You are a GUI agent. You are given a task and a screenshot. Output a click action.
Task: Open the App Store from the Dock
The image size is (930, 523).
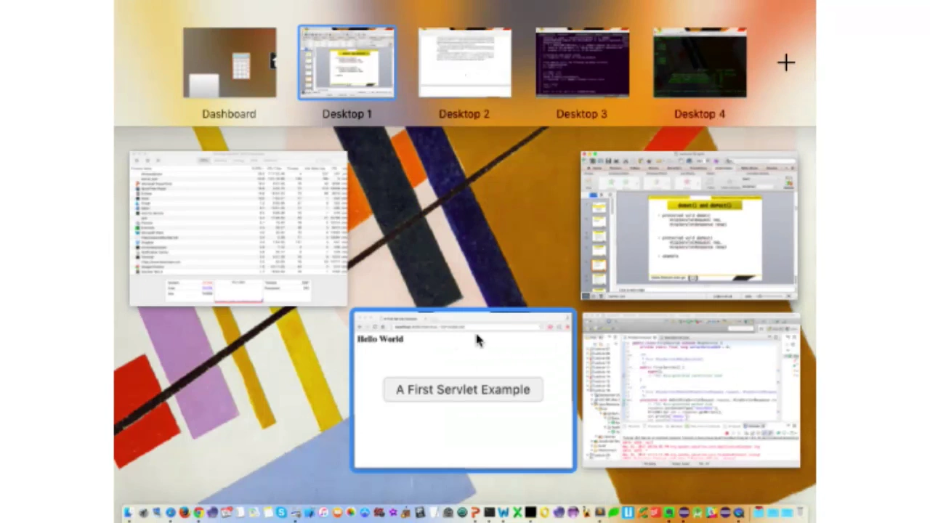365,513
